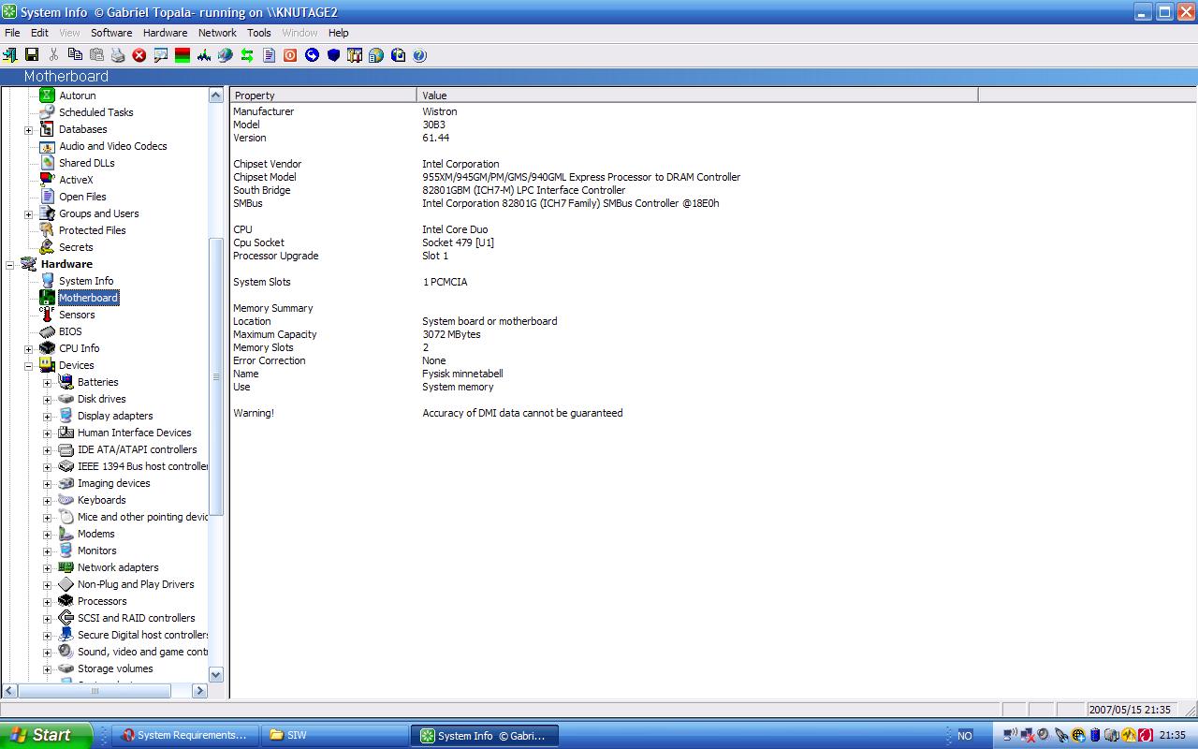
Task: Open the Hardware menu
Action: (x=165, y=33)
